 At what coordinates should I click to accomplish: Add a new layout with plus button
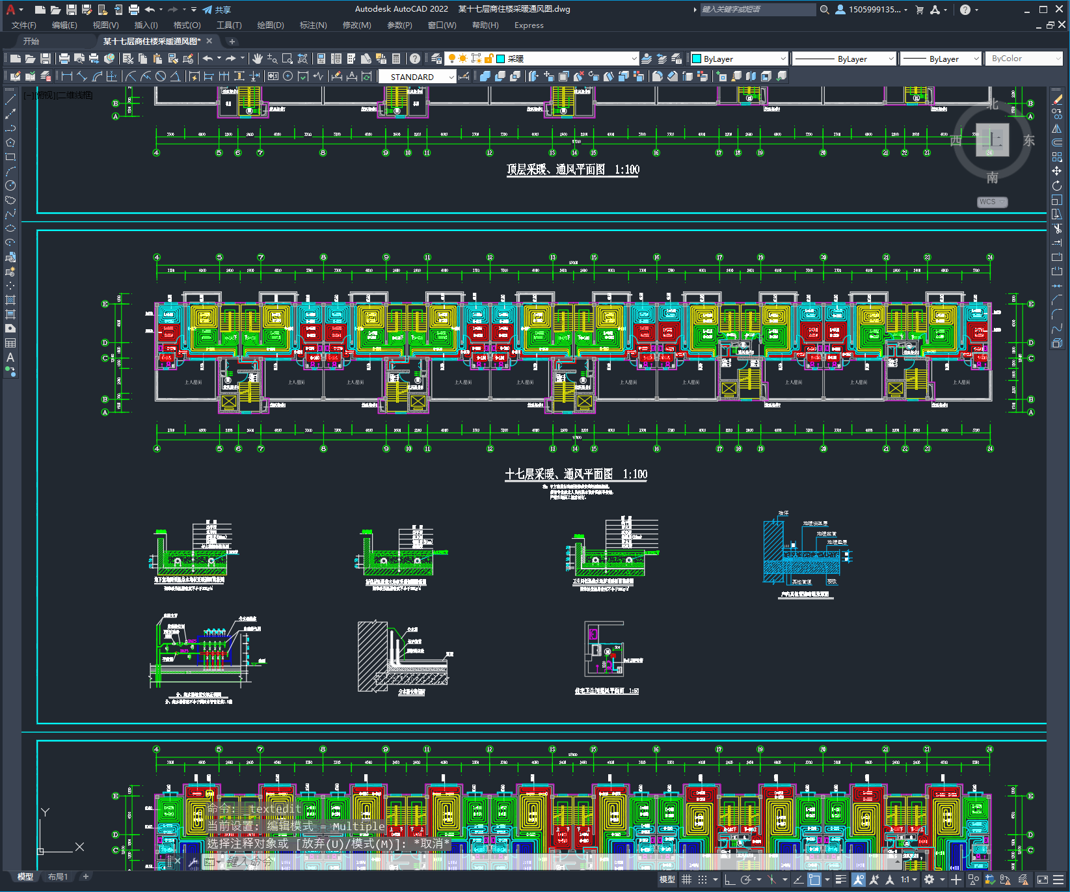click(85, 876)
